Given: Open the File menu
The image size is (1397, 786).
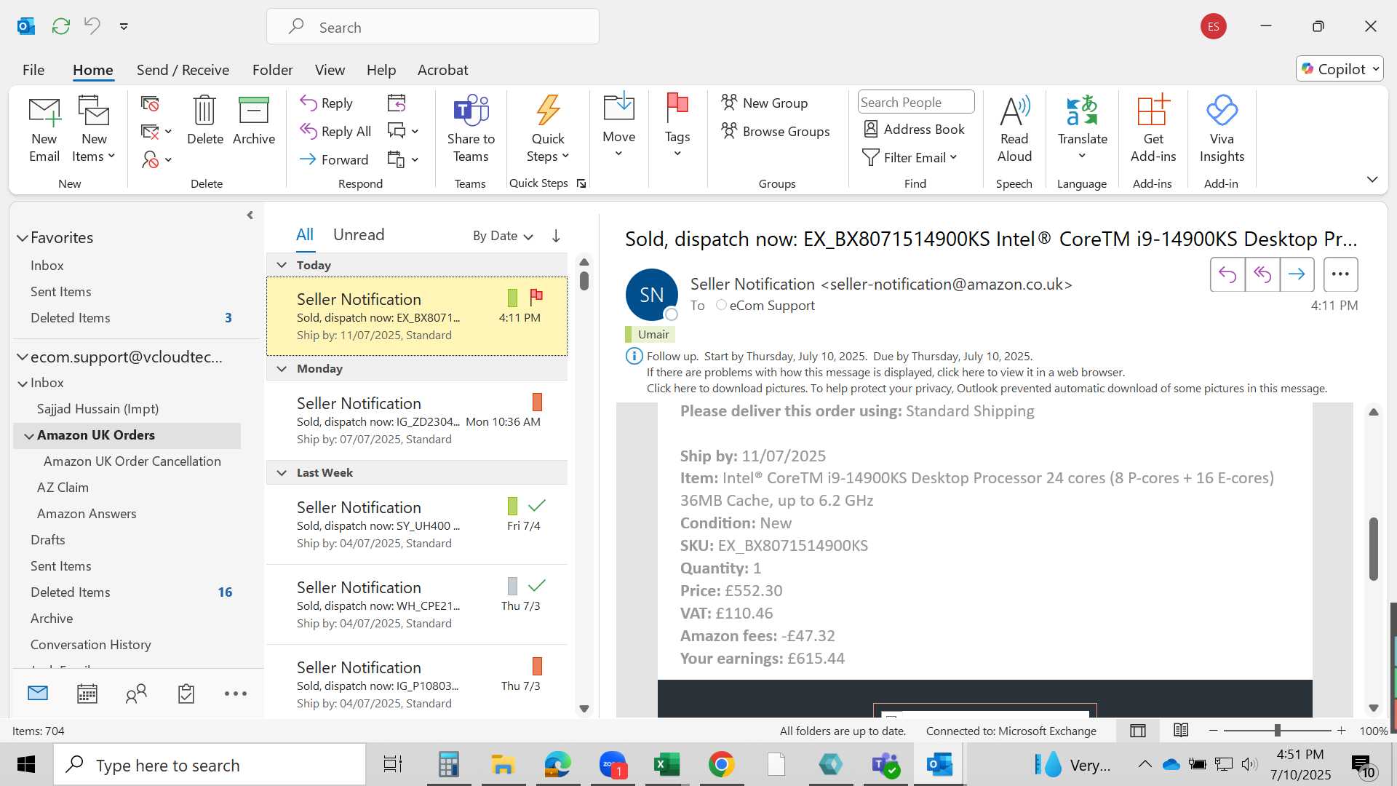Looking at the screenshot, I should (33, 70).
